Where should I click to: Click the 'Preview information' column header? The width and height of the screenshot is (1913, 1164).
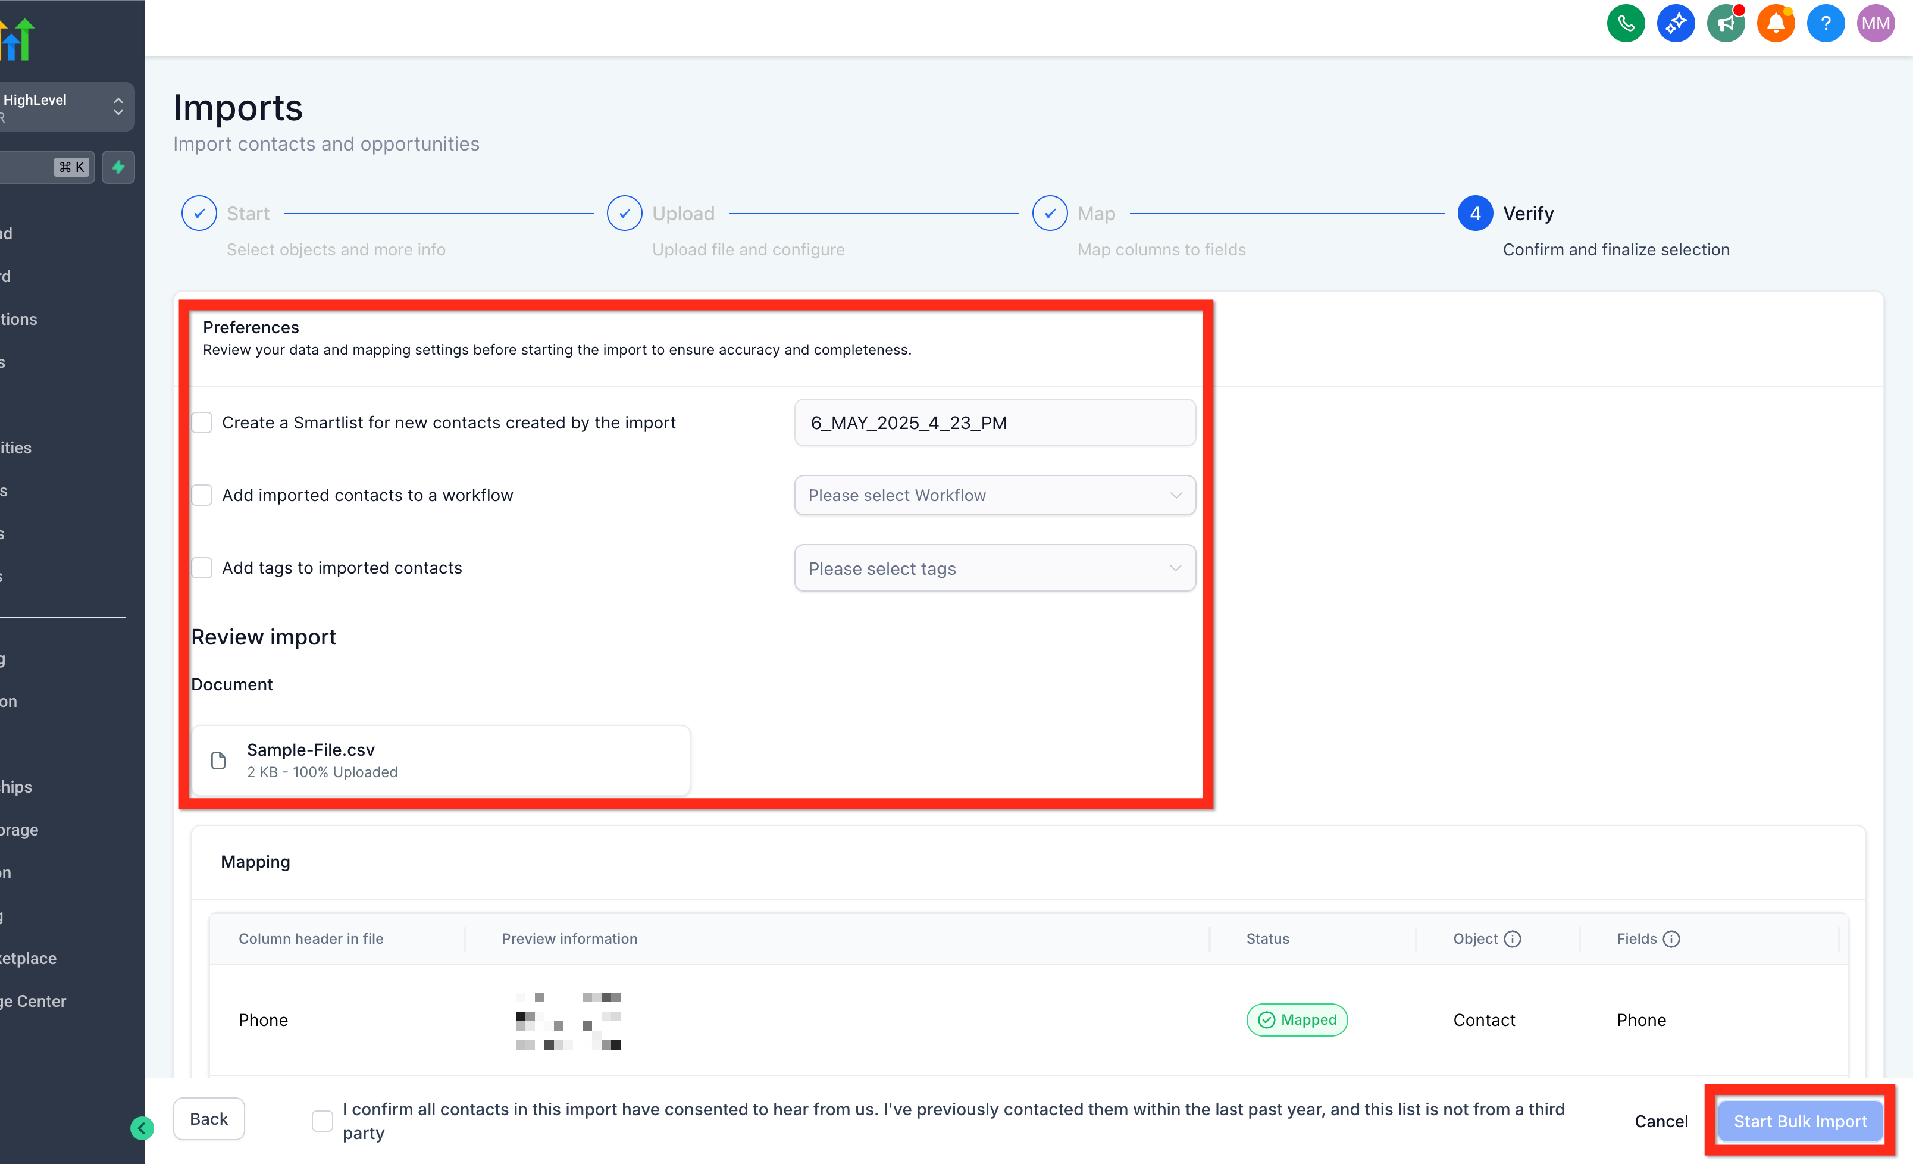[x=569, y=939]
